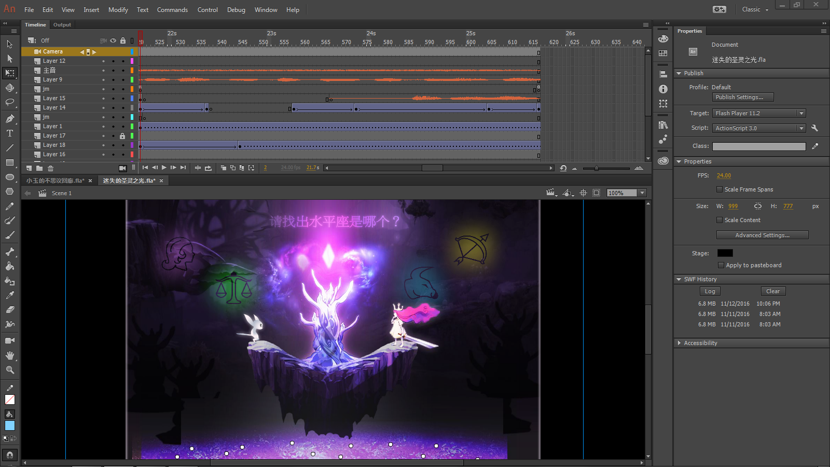Open the Stage background color swatch
This screenshot has height=467, width=830.
(x=725, y=253)
